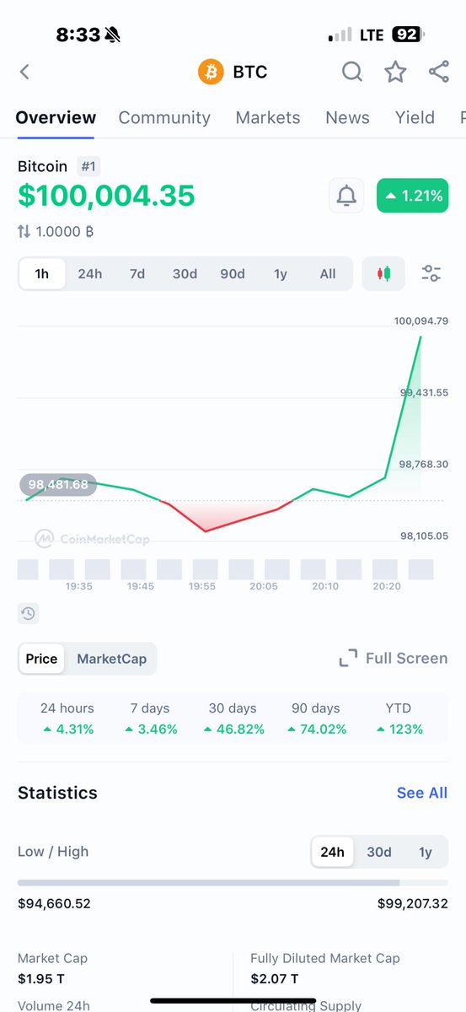Switch to the Yield tab

pyautogui.click(x=415, y=118)
